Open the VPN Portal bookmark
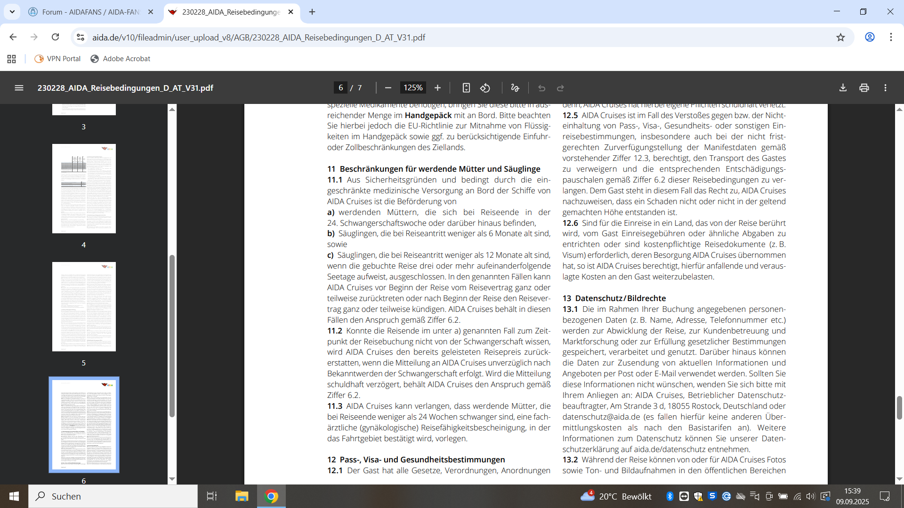This screenshot has width=904, height=508. [57, 59]
